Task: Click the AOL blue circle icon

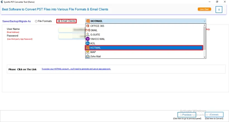Action: [x=88, y=43]
